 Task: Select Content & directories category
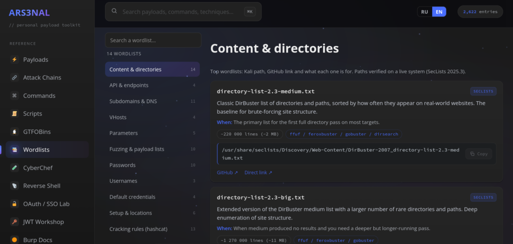coord(152,69)
